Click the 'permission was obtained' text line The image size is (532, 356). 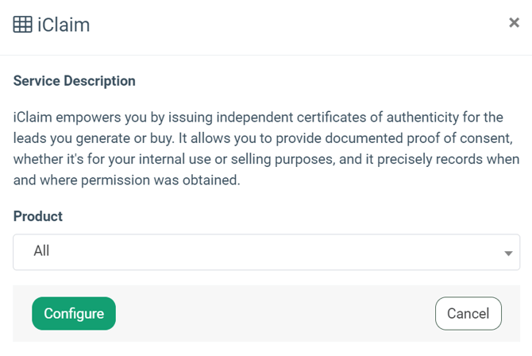point(127,180)
